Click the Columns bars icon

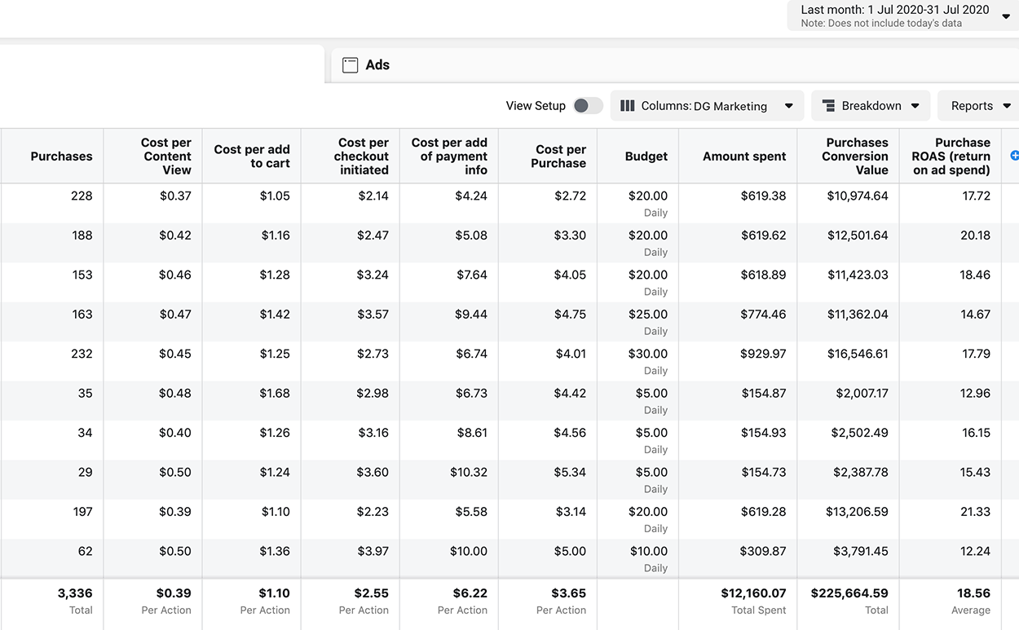pyautogui.click(x=627, y=106)
